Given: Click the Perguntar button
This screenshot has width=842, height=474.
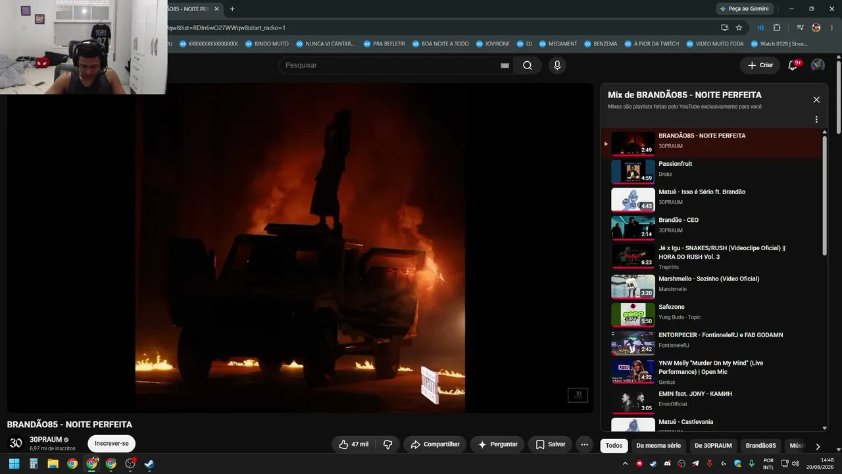Looking at the screenshot, I should [x=497, y=444].
